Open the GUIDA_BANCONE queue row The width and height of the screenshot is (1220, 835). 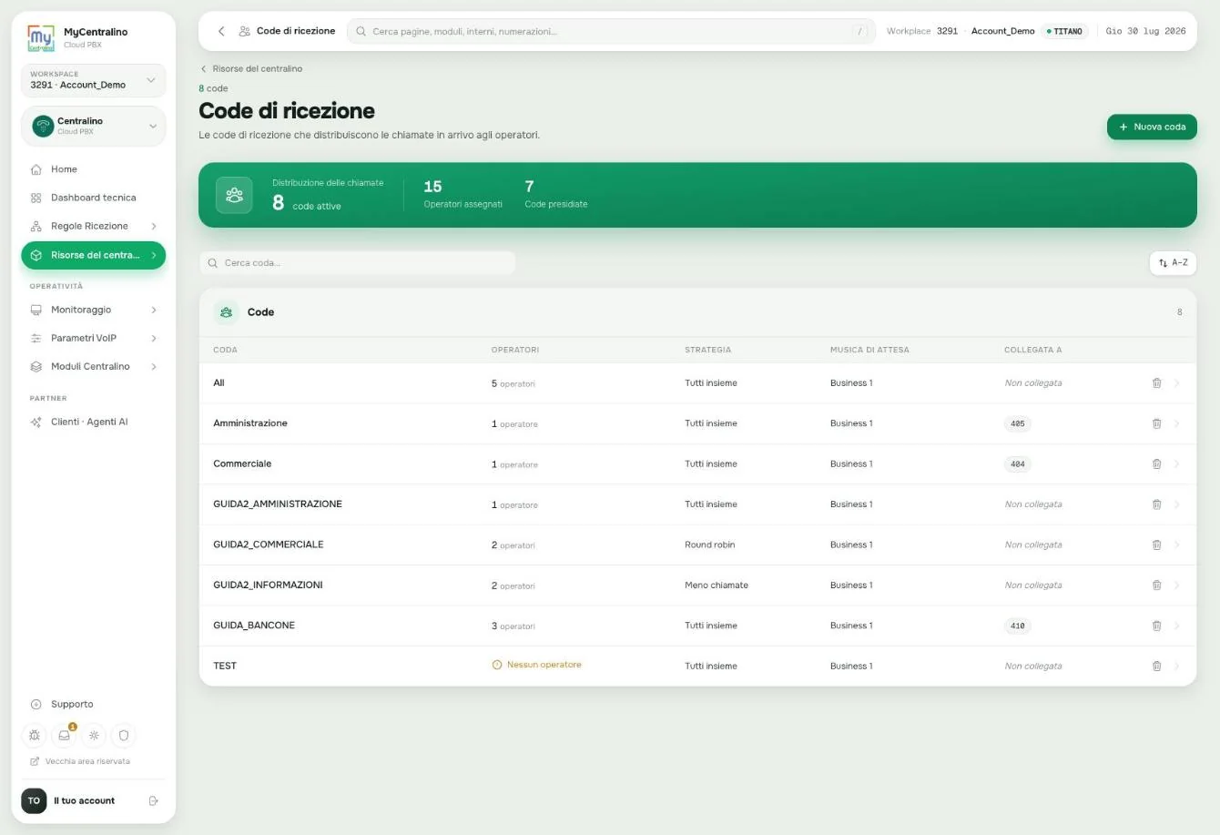[x=697, y=626]
